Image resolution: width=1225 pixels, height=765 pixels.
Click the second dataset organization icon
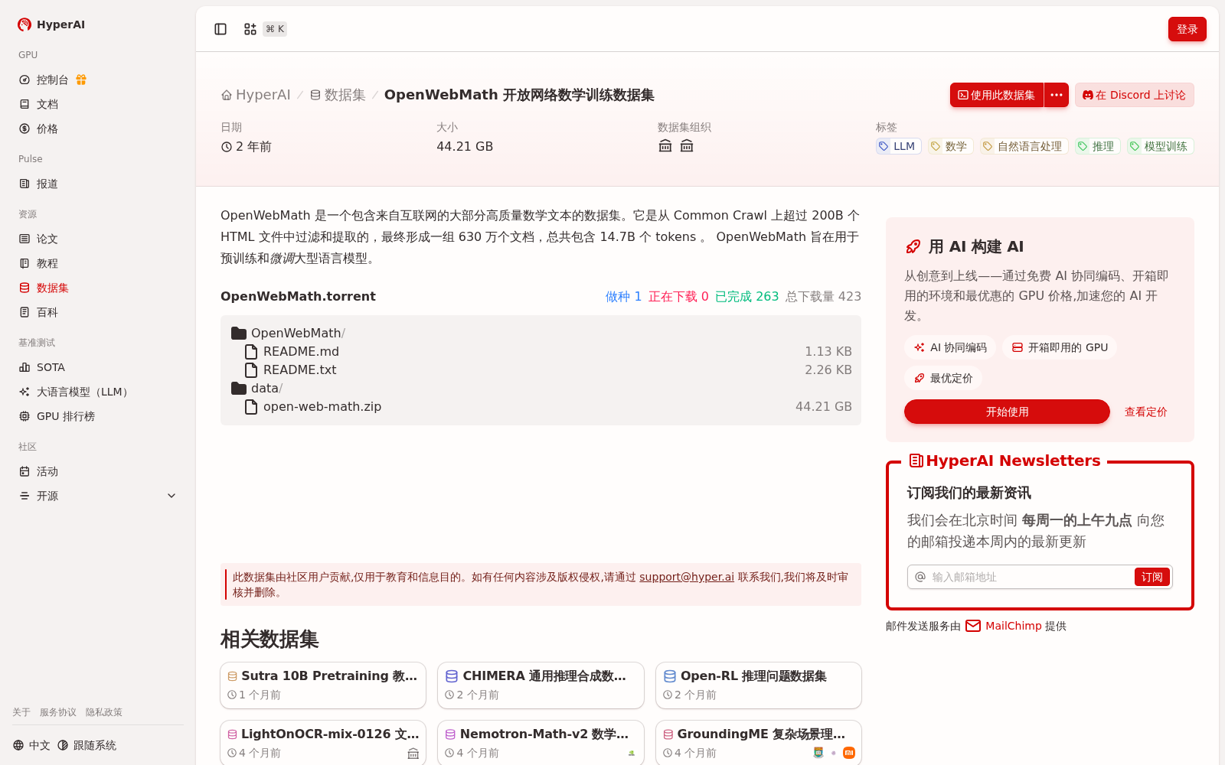[x=687, y=146]
